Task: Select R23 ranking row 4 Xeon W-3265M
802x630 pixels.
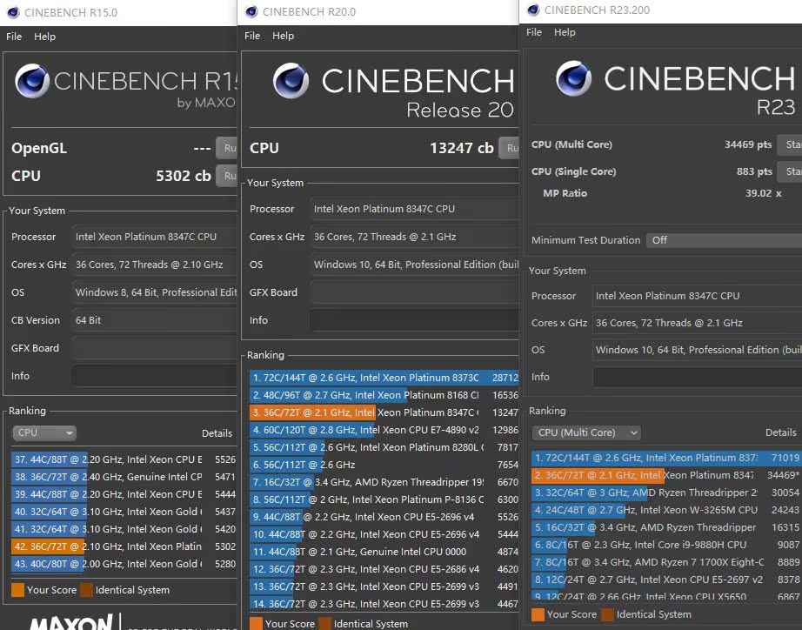Action: pos(666,510)
